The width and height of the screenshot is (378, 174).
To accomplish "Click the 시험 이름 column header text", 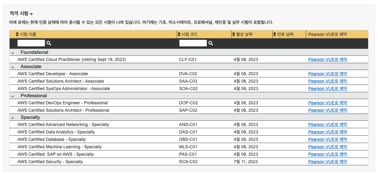I will point(28,34).
